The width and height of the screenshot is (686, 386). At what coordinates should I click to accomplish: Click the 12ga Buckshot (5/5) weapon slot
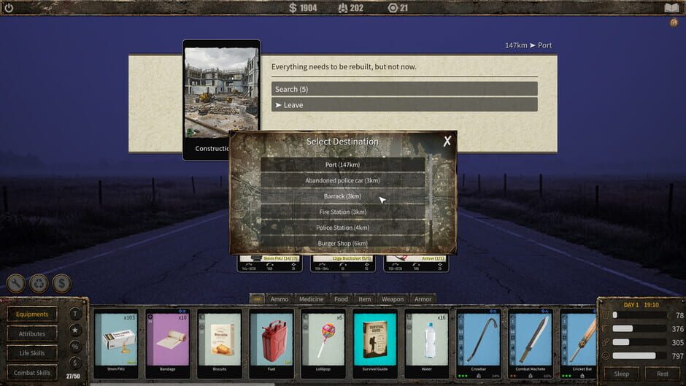(343, 263)
